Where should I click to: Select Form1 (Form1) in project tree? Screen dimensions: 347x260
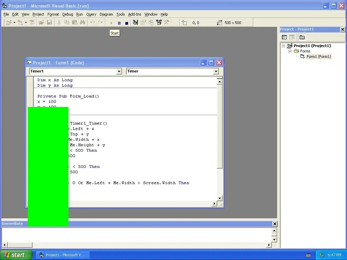(x=319, y=57)
